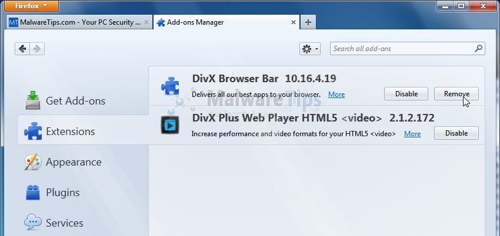Select the DivX Browser Bar title text

[235, 78]
